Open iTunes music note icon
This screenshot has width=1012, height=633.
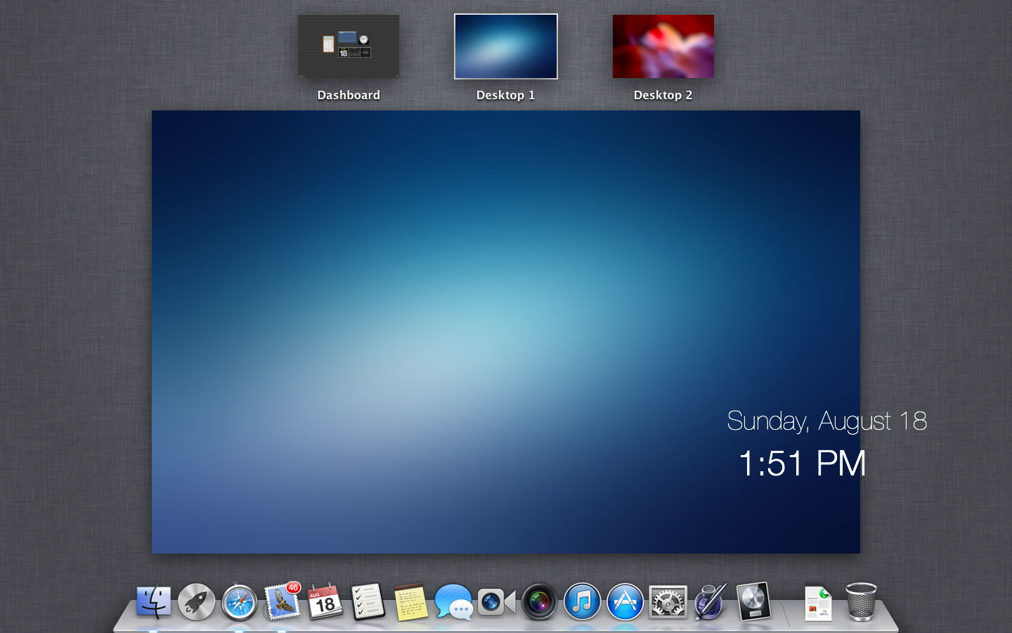coord(583,602)
